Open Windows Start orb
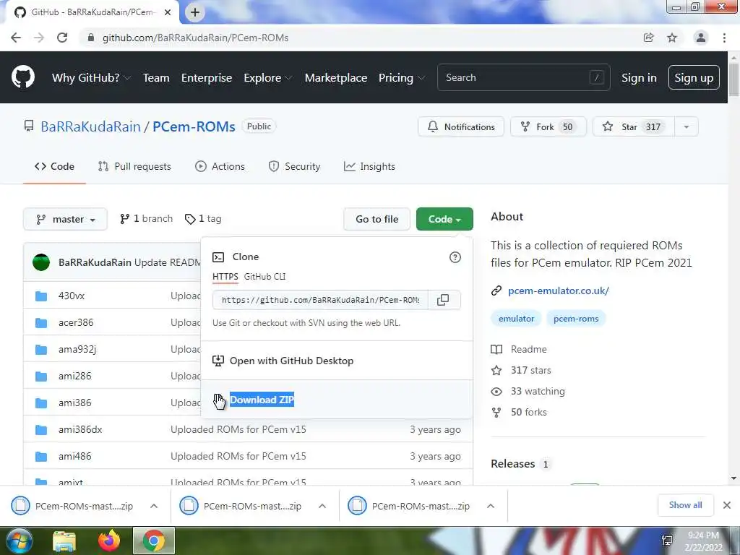 (19, 541)
